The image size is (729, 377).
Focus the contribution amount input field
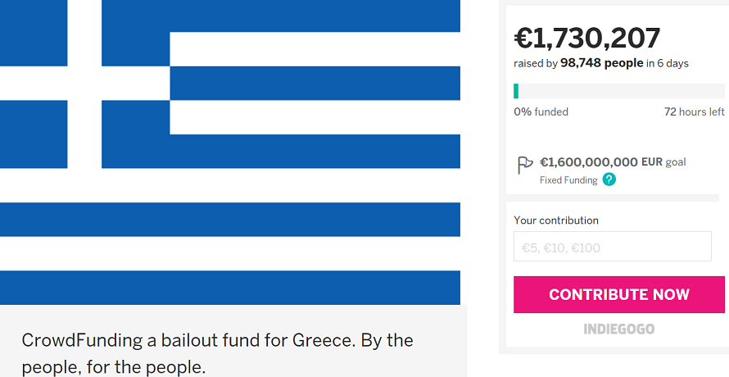pyautogui.click(x=613, y=246)
